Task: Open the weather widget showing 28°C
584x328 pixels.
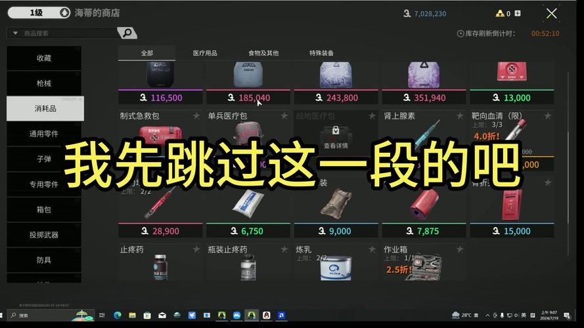Action: (x=465, y=315)
